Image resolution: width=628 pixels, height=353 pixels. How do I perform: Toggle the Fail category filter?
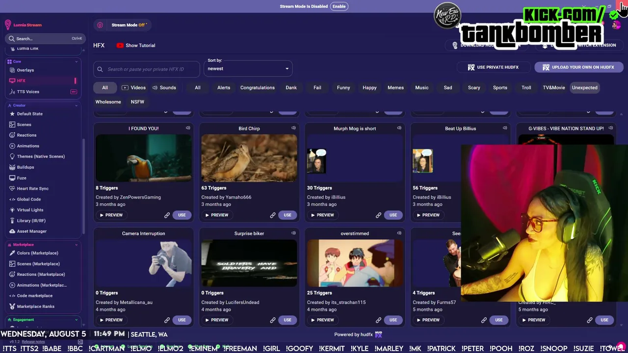click(317, 88)
